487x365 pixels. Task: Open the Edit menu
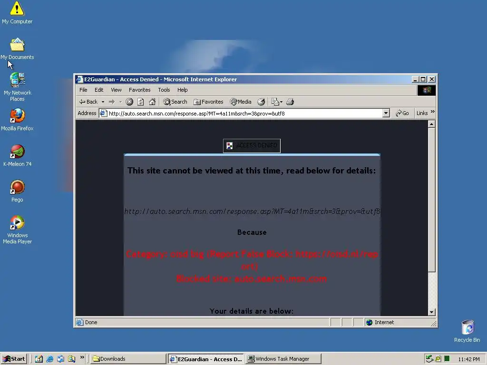[x=99, y=90]
